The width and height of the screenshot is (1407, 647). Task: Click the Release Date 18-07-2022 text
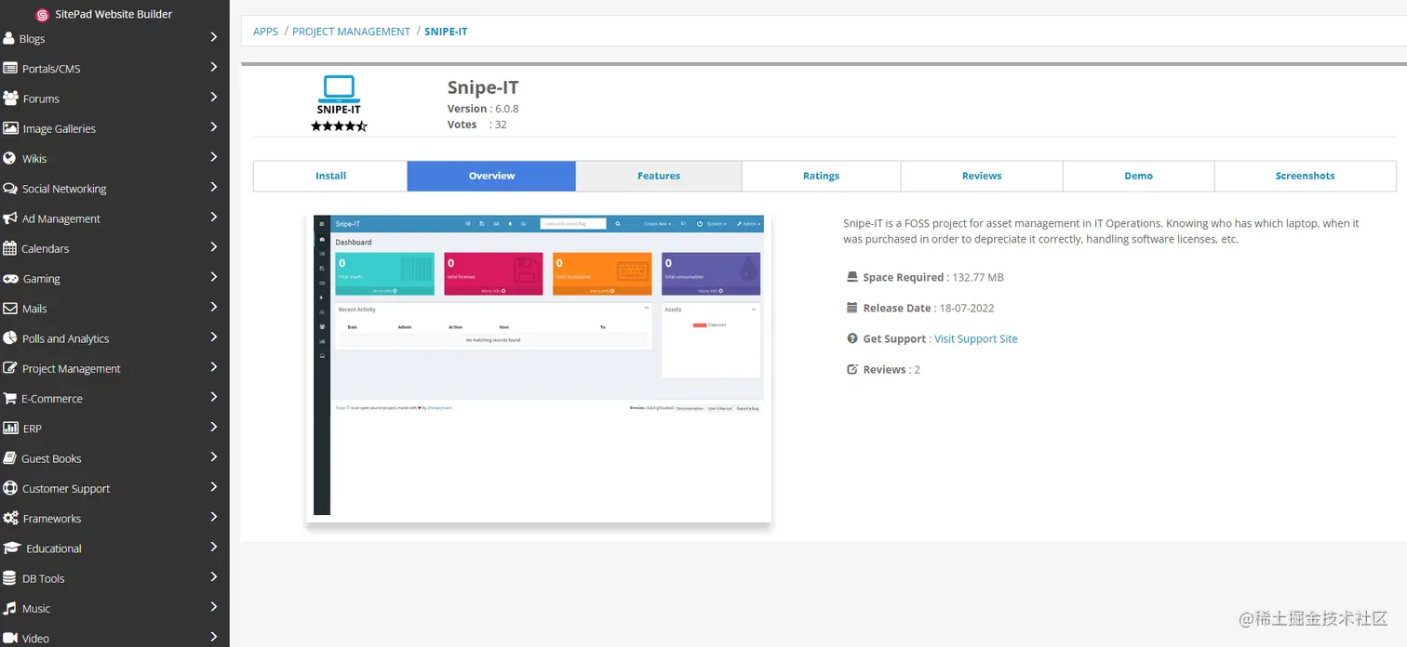pyautogui.click(x=929, y=308)
